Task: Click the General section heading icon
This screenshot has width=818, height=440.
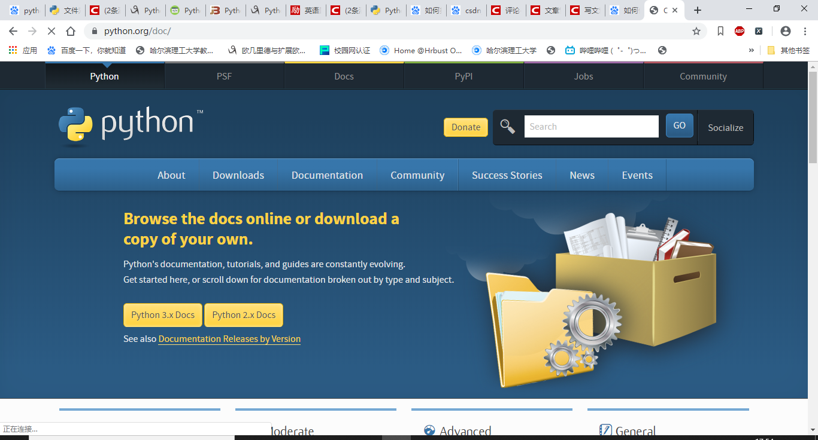Action: click(x=605, y=430)
